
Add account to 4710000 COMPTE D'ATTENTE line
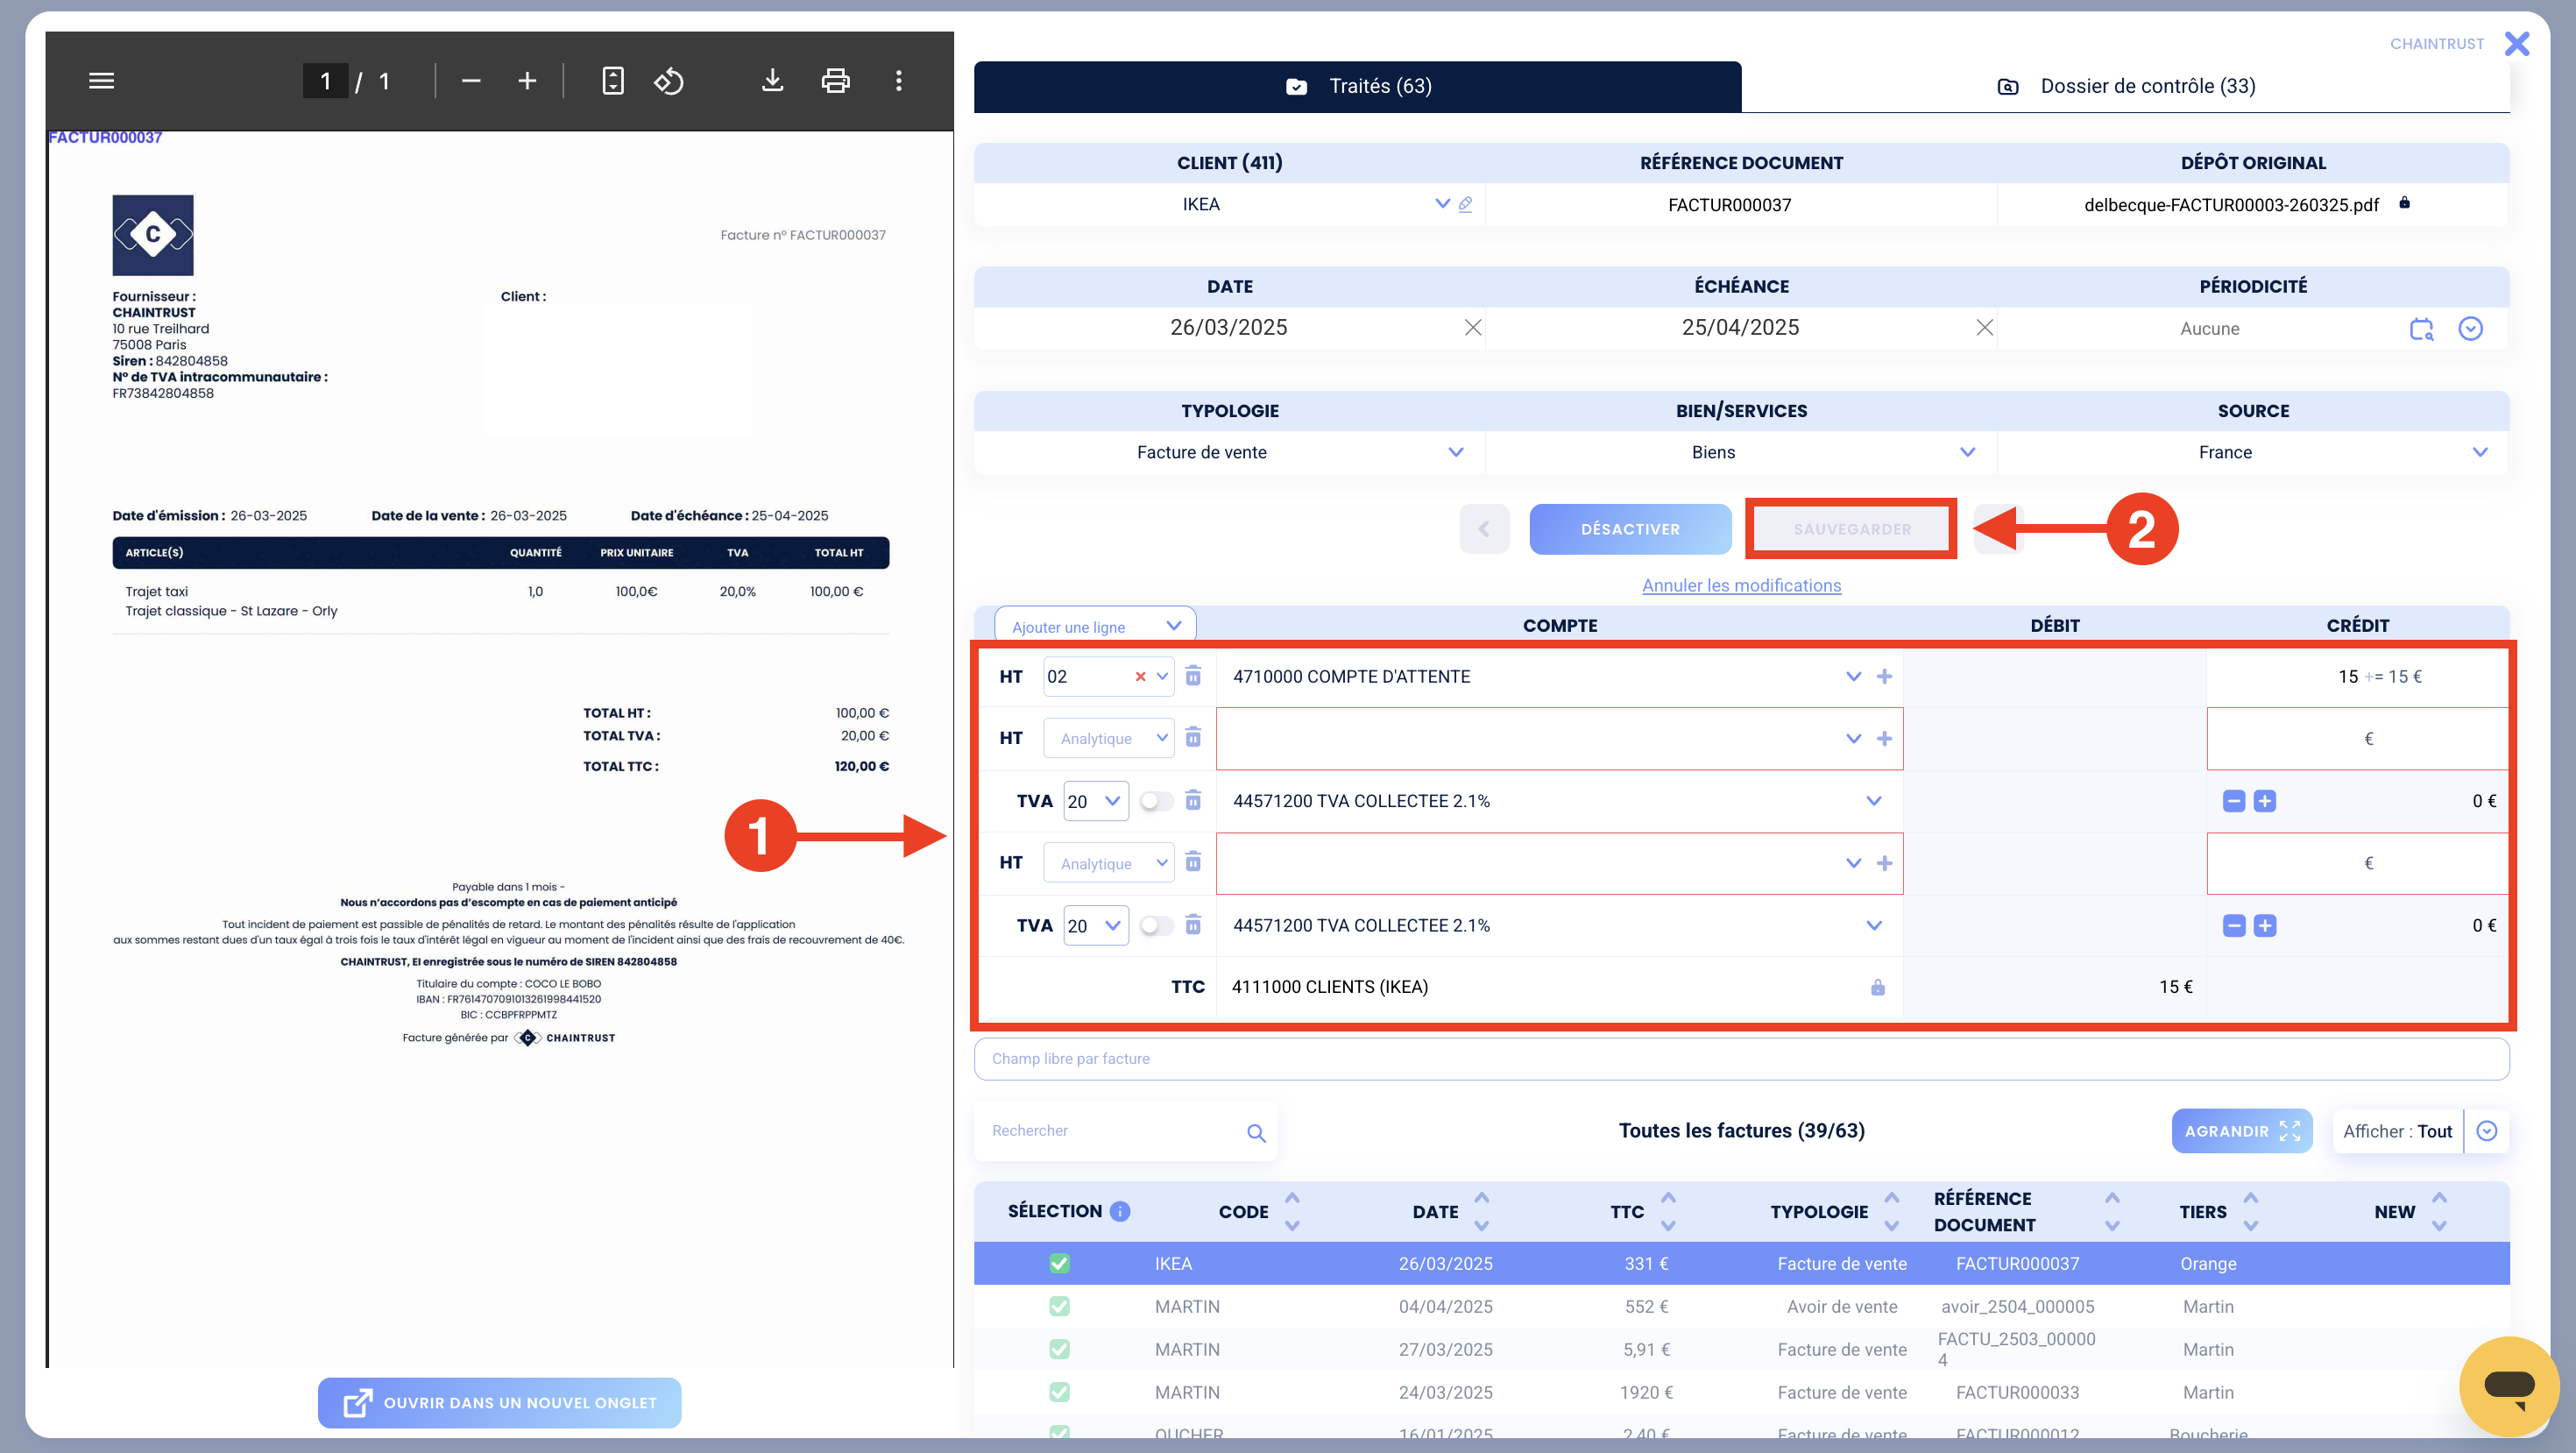[1884, 677]
